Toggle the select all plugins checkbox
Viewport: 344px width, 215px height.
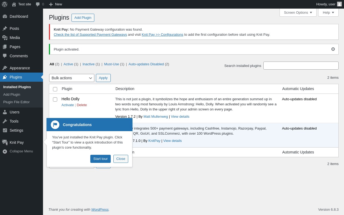click(x=55, y=89)
